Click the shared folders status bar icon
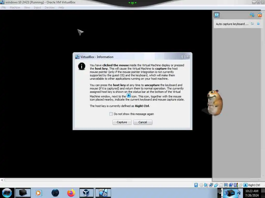The height and width of the screenshot is (198, 265). (221, 185)
